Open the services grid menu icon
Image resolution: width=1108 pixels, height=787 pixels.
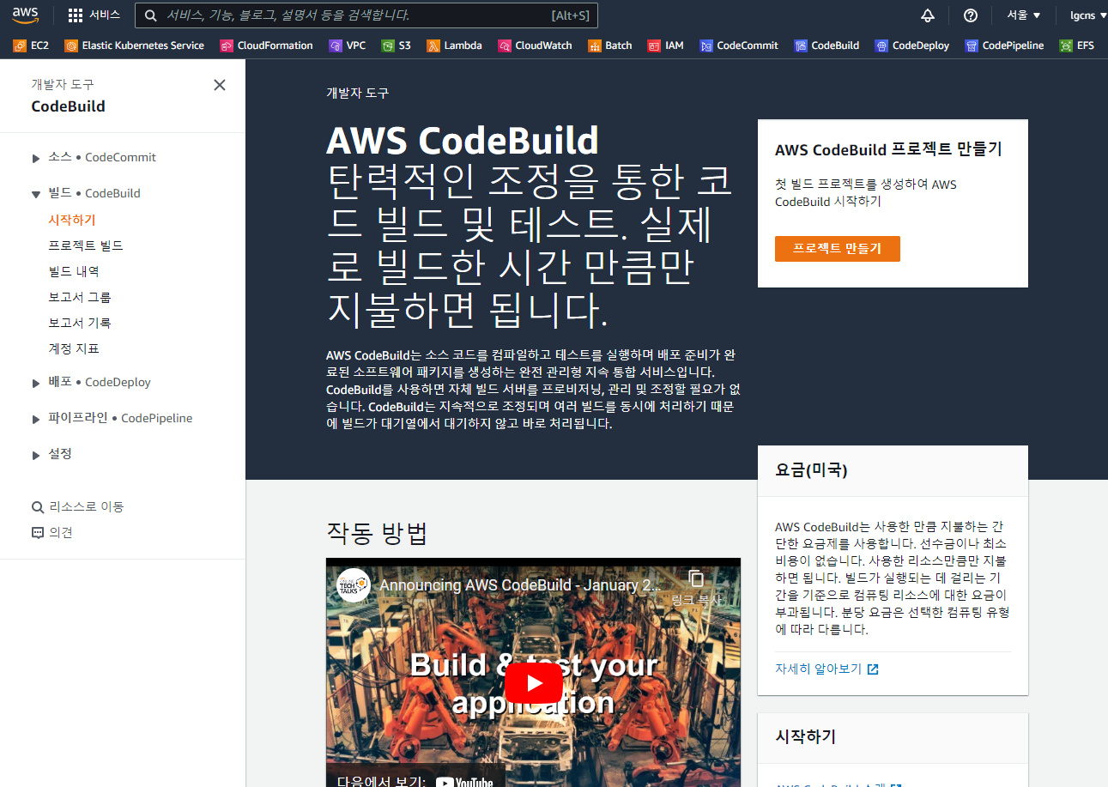point(76,15)
